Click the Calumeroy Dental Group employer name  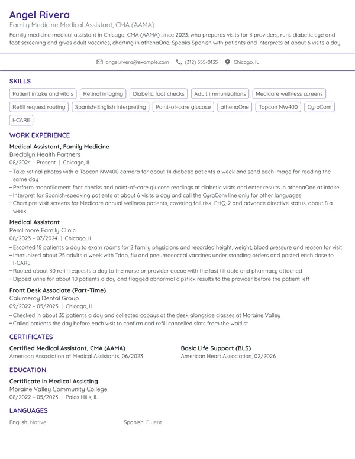(x=44, y=298)
